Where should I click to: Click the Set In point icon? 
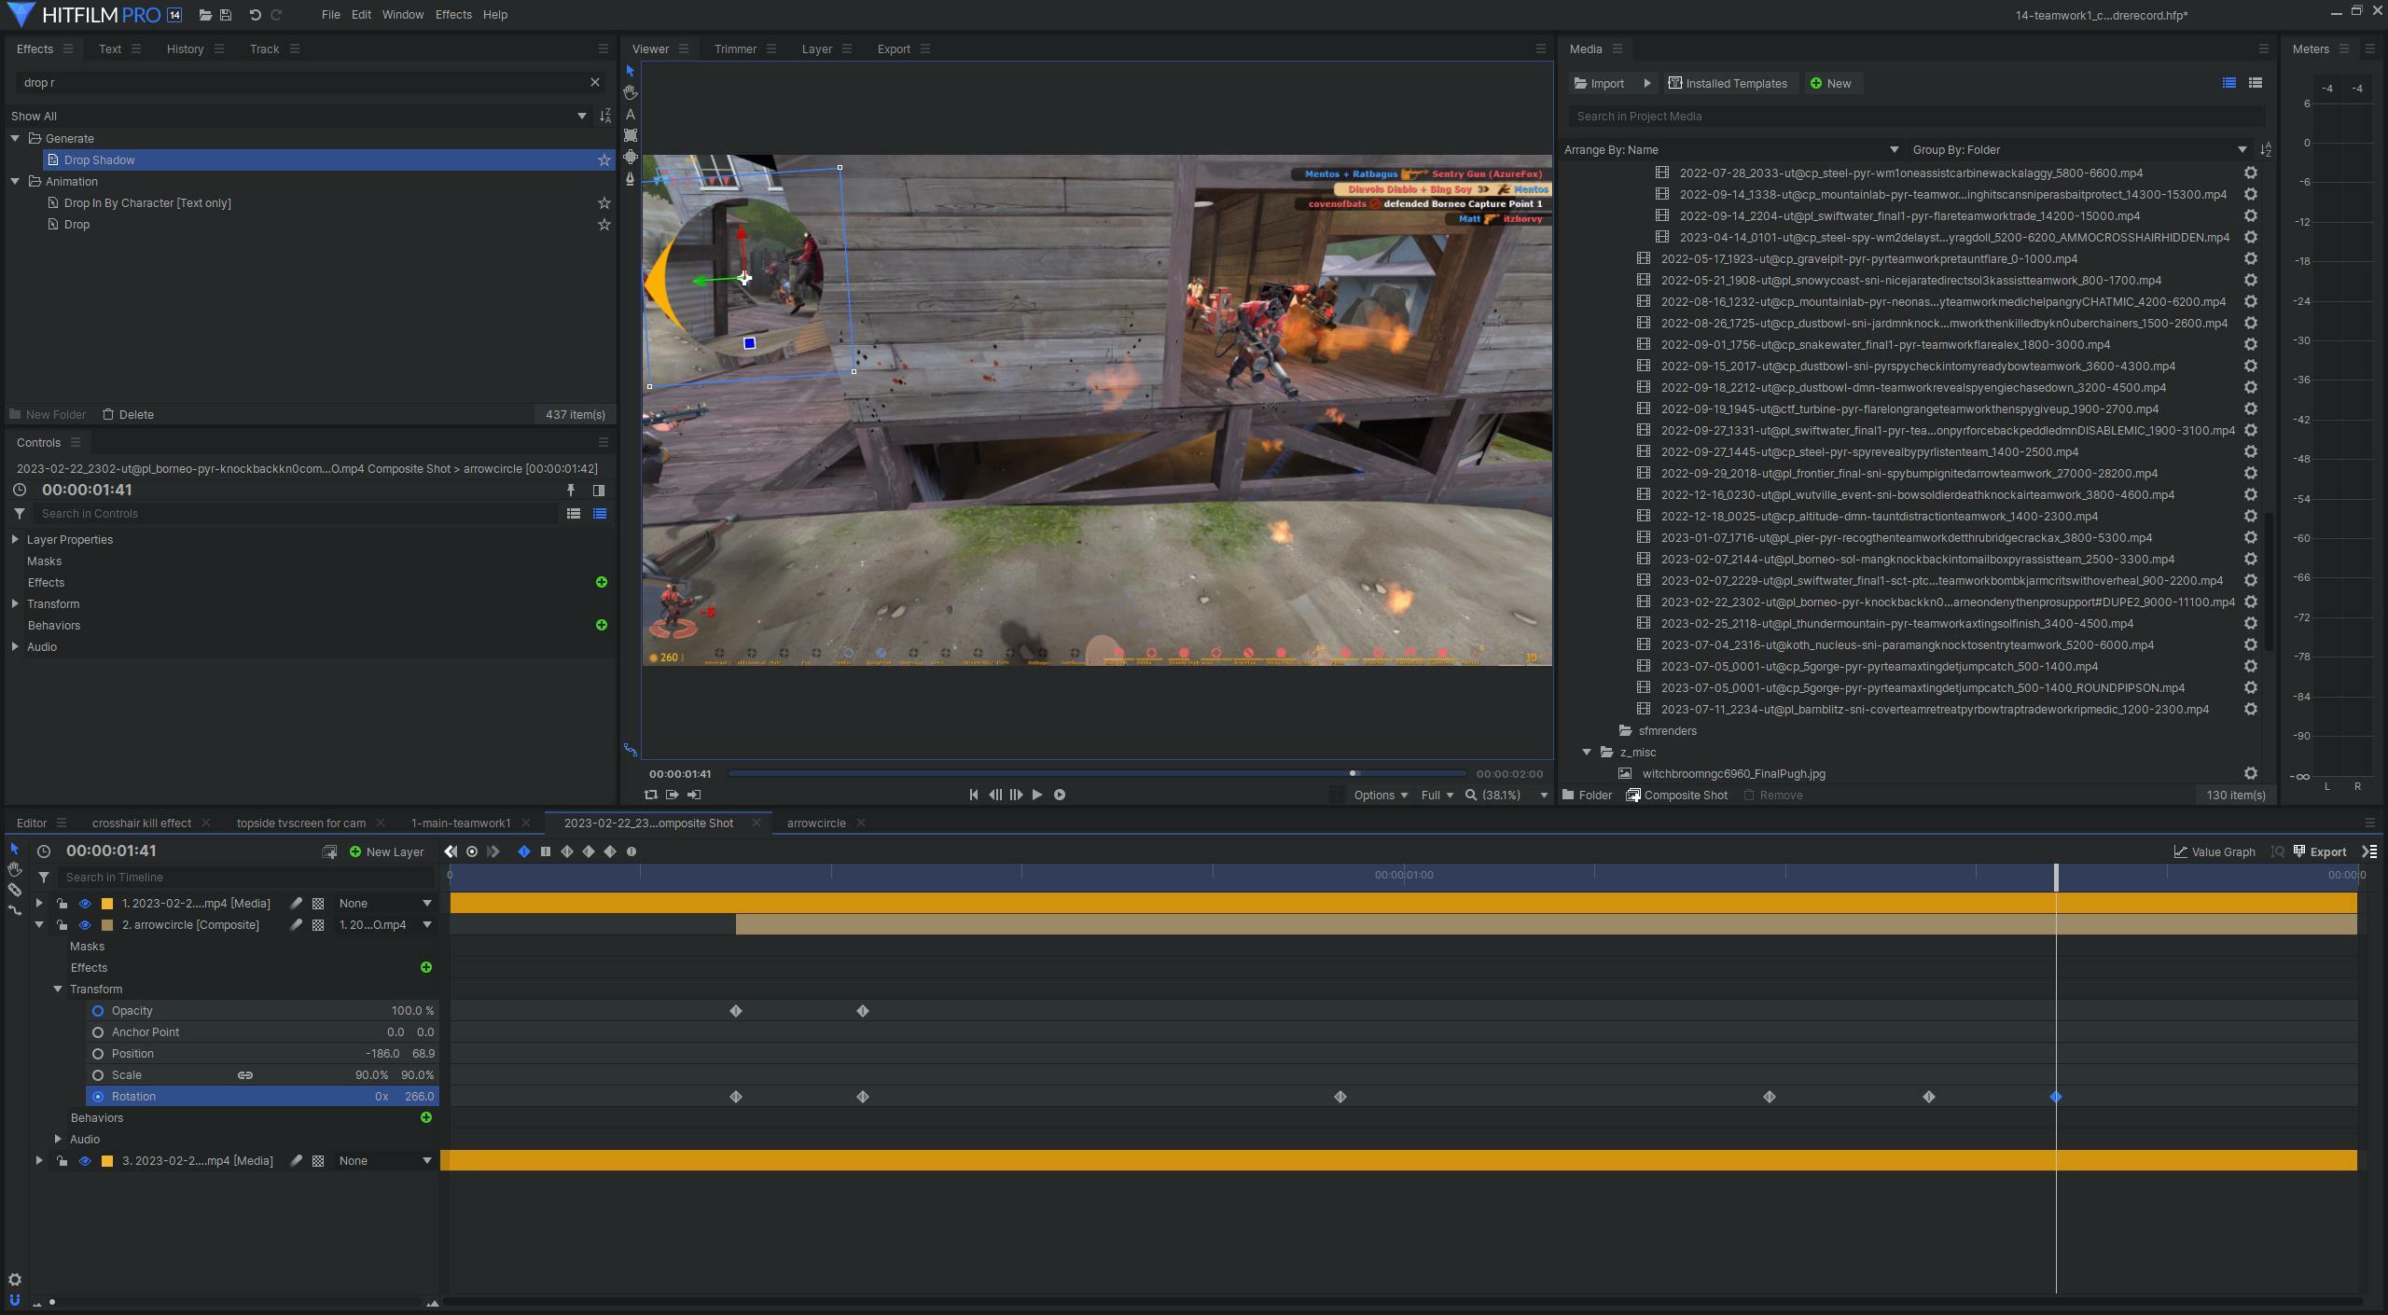[x=672, y=795]
